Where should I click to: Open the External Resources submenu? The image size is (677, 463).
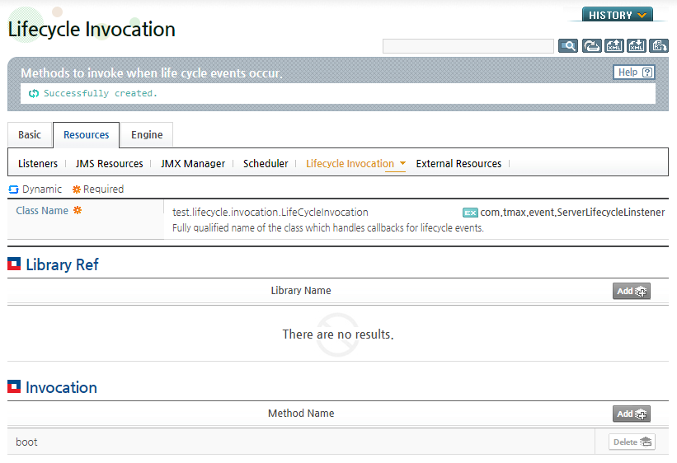click(458, 164)
